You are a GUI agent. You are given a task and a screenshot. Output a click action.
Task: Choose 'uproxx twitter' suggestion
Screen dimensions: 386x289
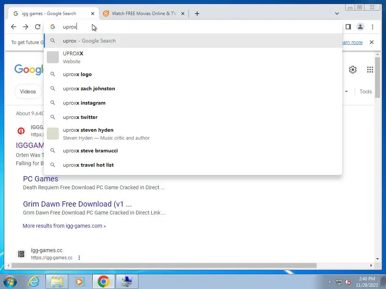click(x=193, y=117)
